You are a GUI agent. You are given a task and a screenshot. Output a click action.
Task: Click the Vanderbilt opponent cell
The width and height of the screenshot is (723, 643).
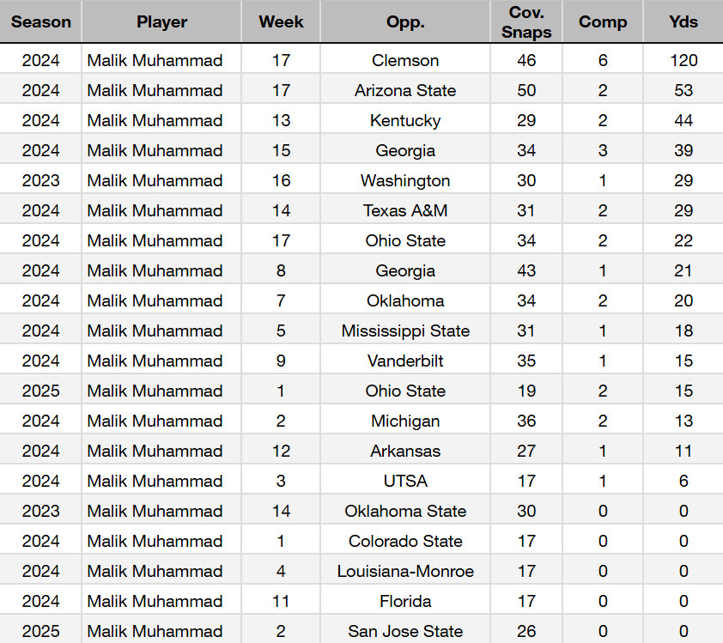tap(405, 361)
